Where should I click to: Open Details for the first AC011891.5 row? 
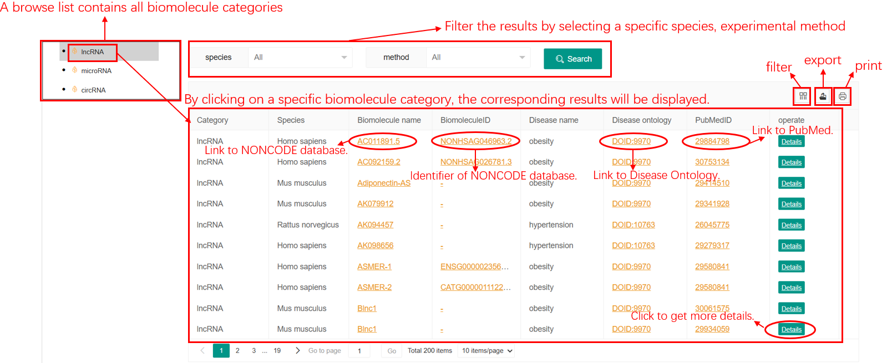(791, 142)
